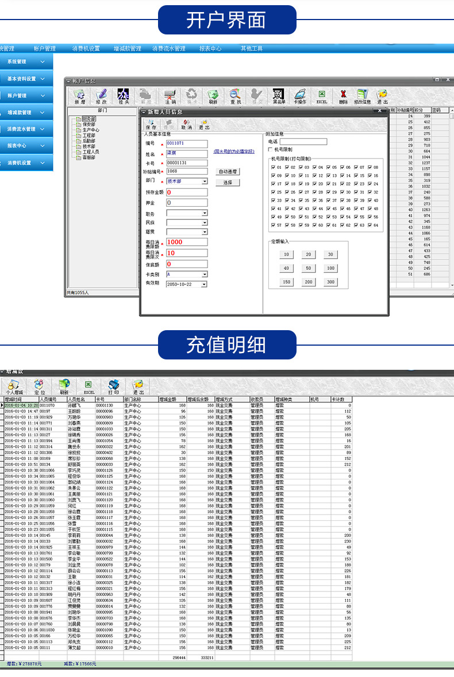Click the 自动递增 button

[228, 171]
